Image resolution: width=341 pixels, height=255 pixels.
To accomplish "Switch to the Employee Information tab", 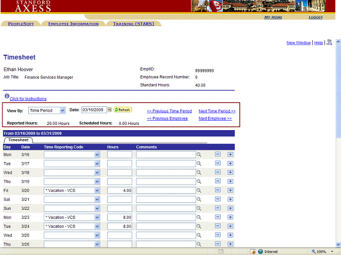I will [x=73, y=24].
